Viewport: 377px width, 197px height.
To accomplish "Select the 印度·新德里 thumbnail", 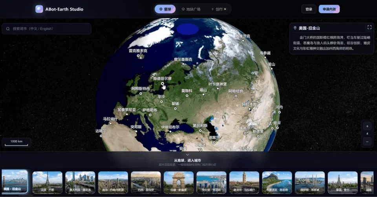I will [179, 182].
